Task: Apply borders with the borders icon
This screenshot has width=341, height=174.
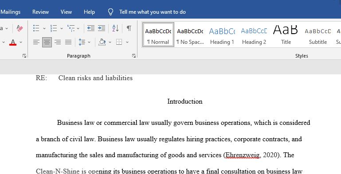Action: coord(119,42)
